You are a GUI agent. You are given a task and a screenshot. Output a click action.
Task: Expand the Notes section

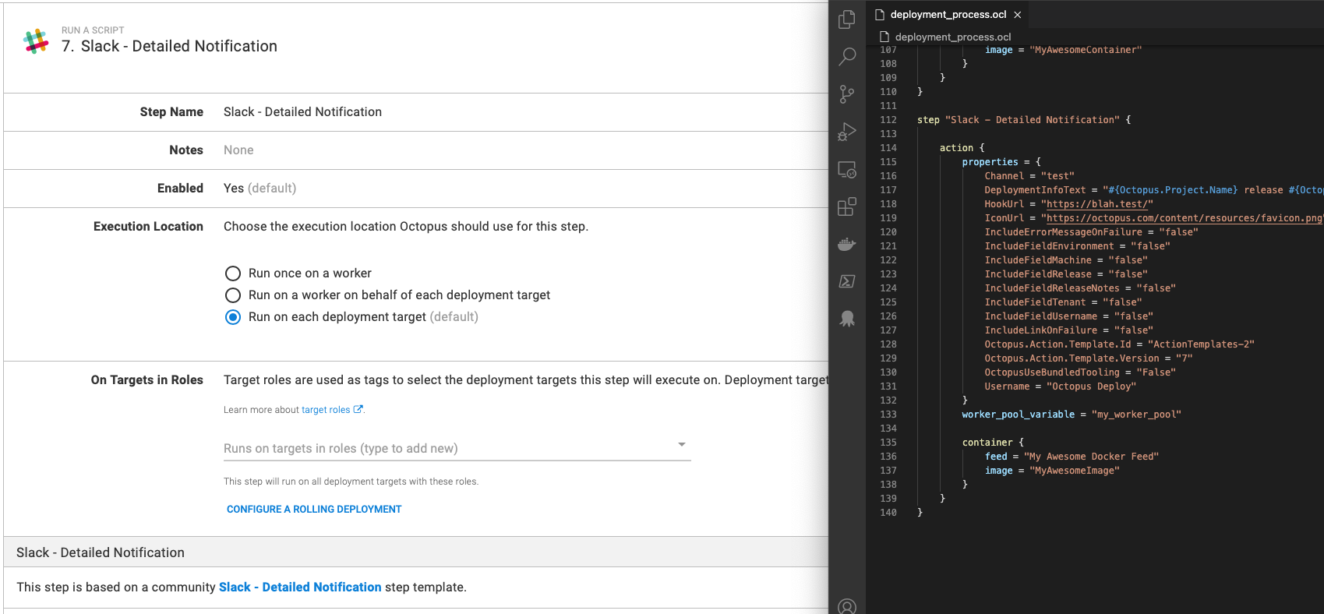point(416,150)
